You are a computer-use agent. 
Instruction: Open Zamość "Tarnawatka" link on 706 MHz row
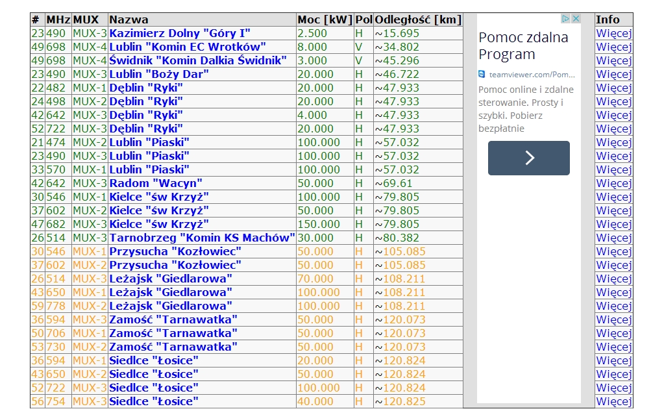coord(173,333)
